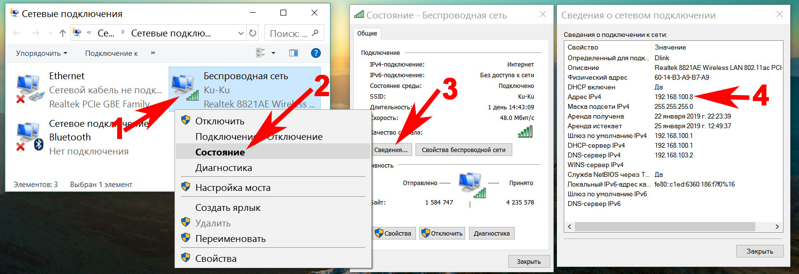Click the signal quality bars indicator
Screen dimensions: 799x274
[525, 132]
